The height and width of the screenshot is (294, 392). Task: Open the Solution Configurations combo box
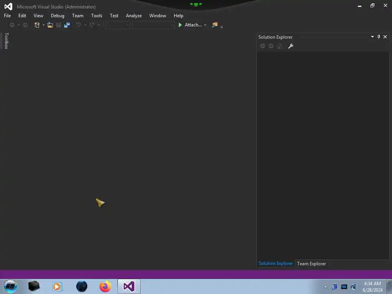[118, 25]
